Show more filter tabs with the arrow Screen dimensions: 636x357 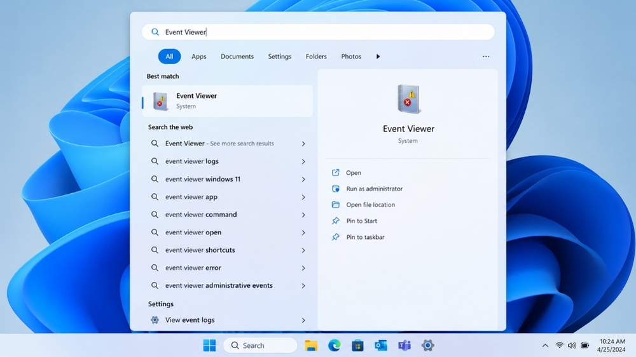(x=378, y=57)
